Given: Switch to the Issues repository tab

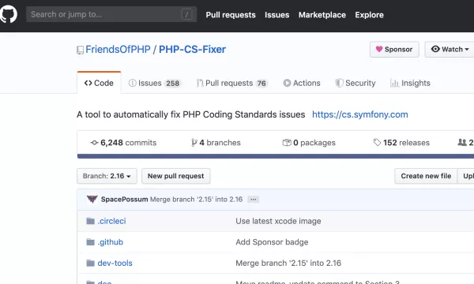Looking at the screenshot, I should 155,83.
